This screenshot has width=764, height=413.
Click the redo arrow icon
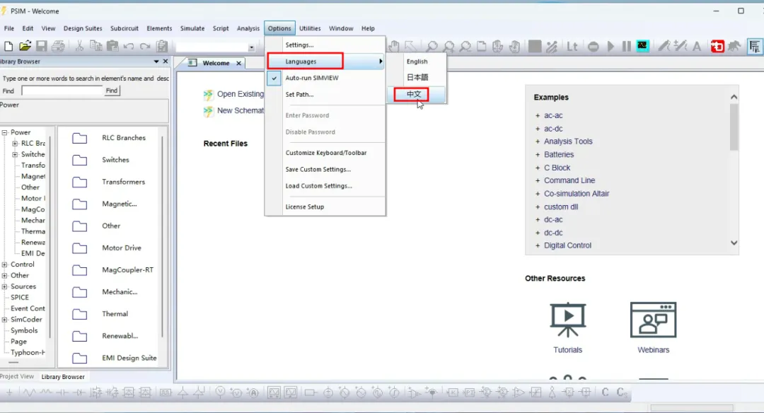click(x=145, y=46)
